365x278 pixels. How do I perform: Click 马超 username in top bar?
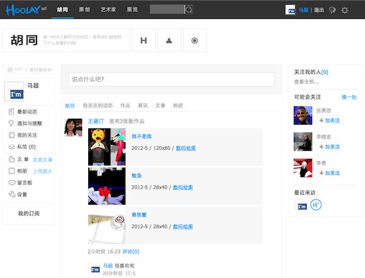pyautogui.click(x=304, y=10)
